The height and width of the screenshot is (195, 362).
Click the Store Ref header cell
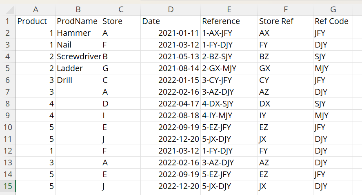coord(285,21)
